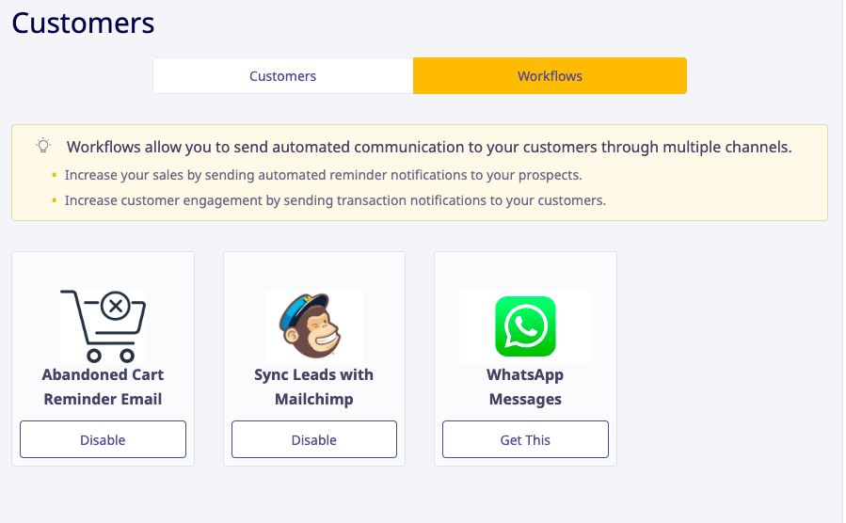846x523 pixels.
Task: Disable the Sync Leads with Mailchimp workflow
Action: (314, 439)
